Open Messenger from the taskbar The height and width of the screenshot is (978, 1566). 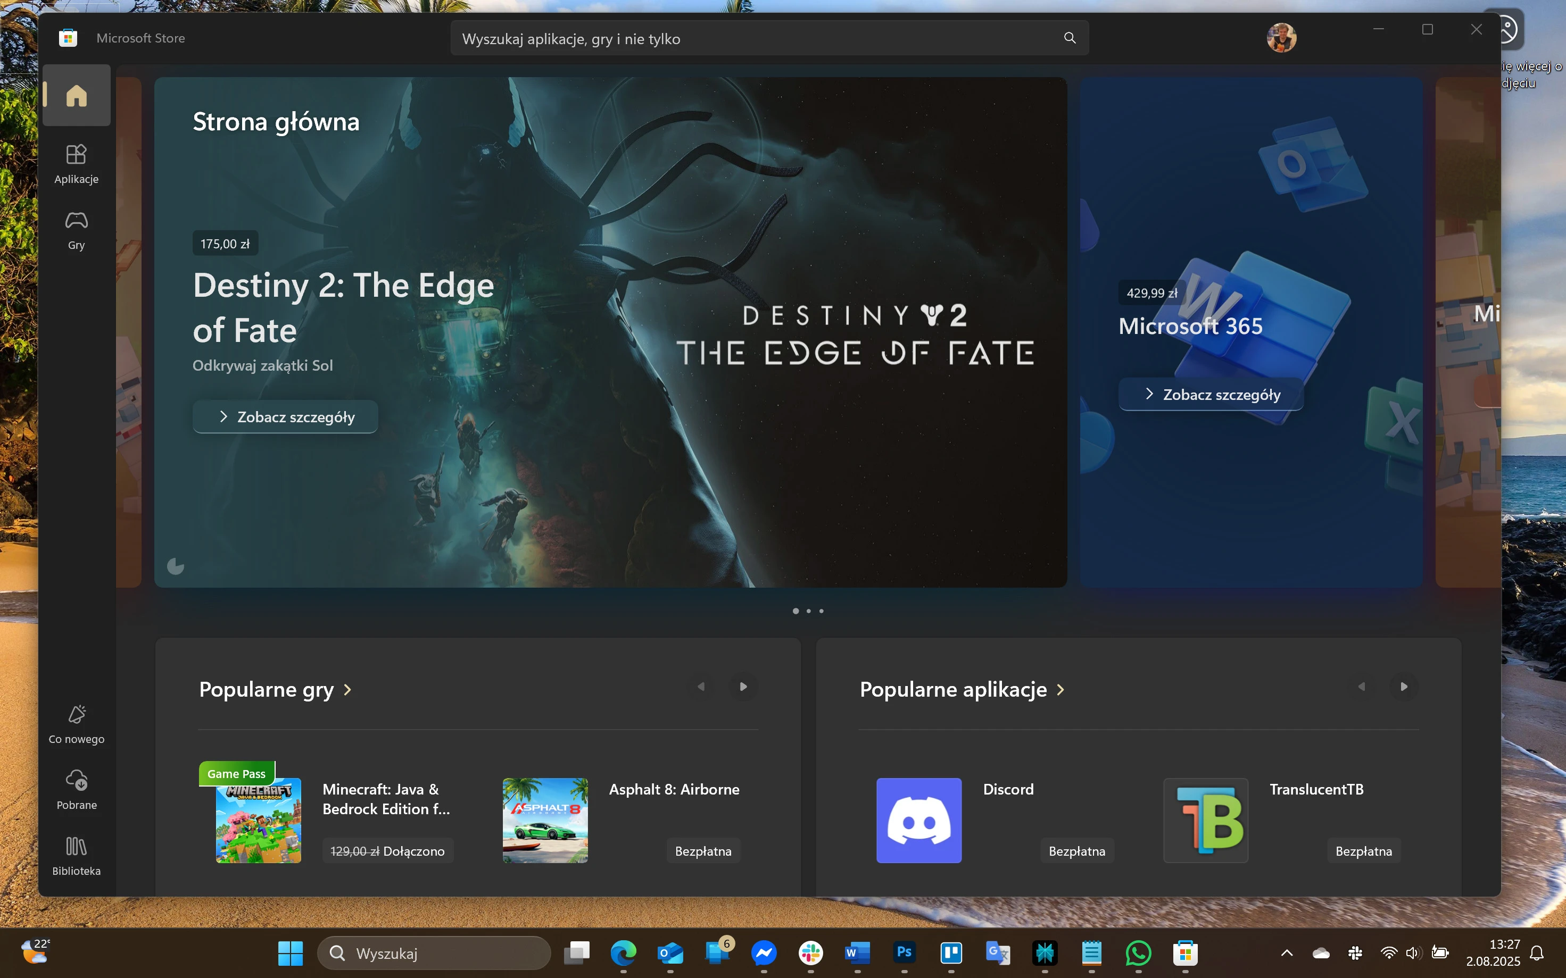coord(764,953)
